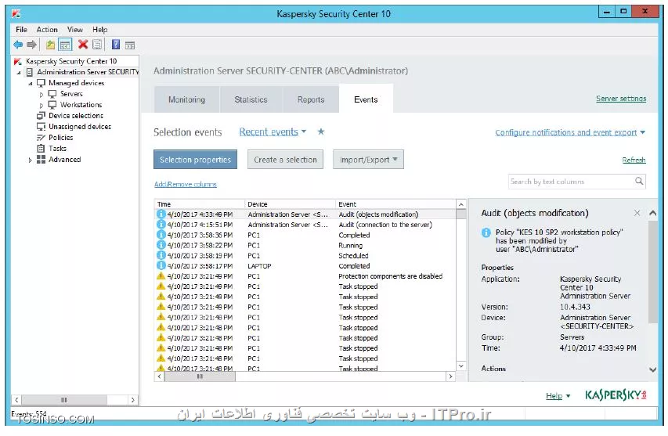Select Administration Server SECURITY tree node
Image resolution: width=668 pixels, height=436 pixels.
pos(88,72)
